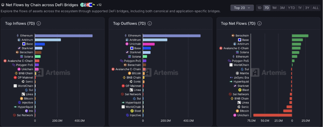The image size is (323, 127).
Task: Click Unichain red bar in Top Net Flows
Action: pyautogui.click(x=273, y=115)
